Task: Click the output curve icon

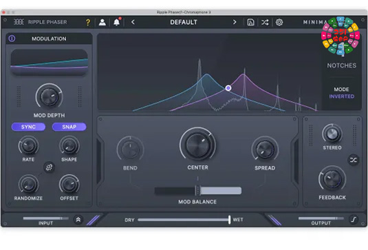Action: tap(354, 220)
